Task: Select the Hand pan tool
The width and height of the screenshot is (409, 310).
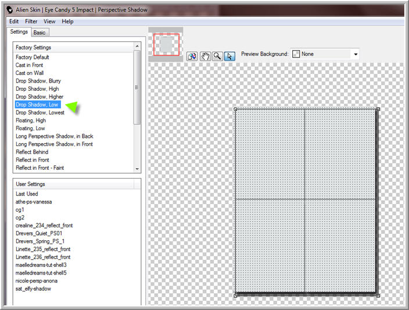Action: 205,56
